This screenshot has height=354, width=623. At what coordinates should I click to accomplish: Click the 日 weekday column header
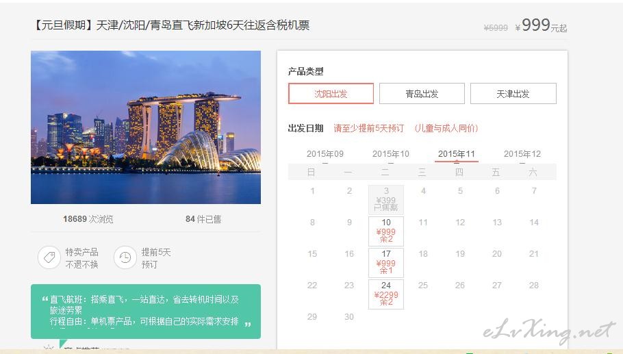point(311,172)
